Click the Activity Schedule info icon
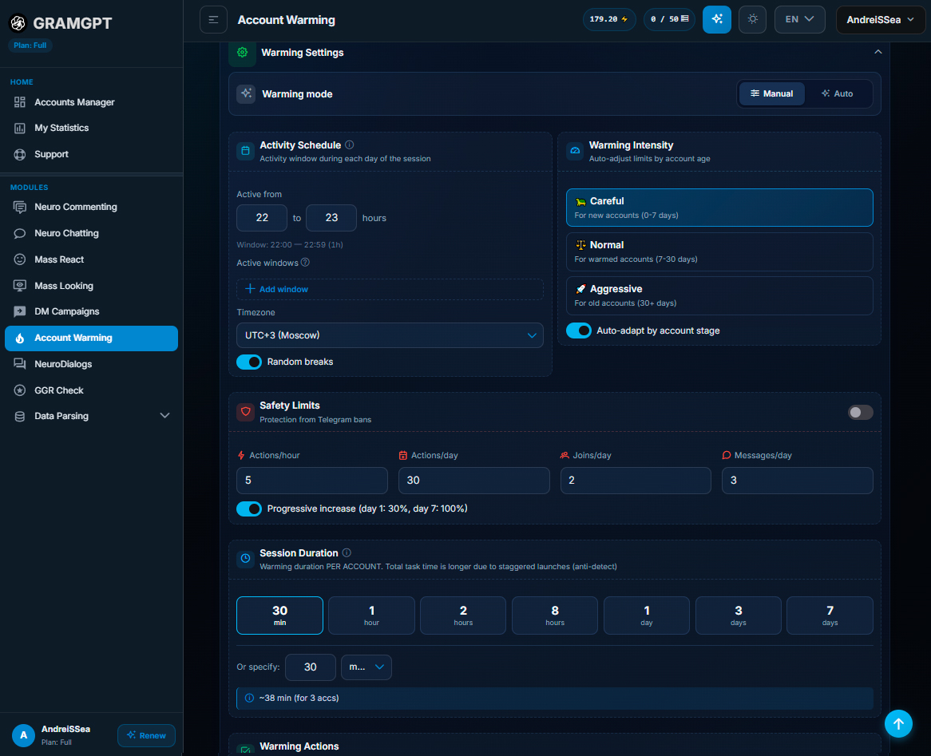The image size is (931, 756). tap(350, 145)
